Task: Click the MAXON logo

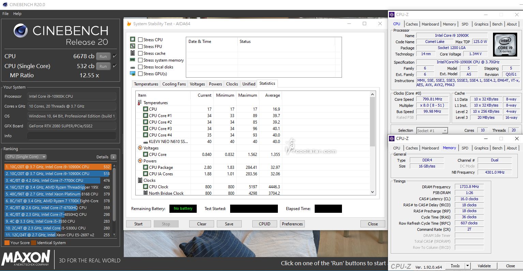Action: point(26,258)
